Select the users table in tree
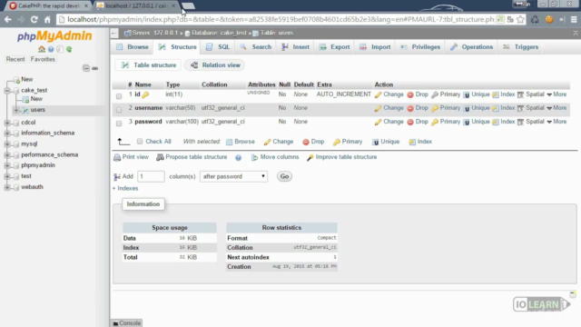Screen dimensions: 581x327 coord(37,110)
